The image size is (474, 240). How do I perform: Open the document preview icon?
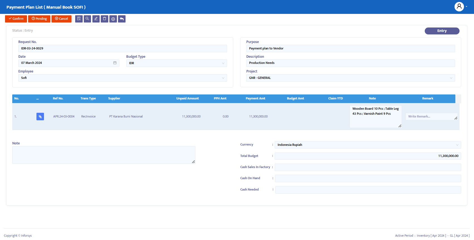(79, 19)
